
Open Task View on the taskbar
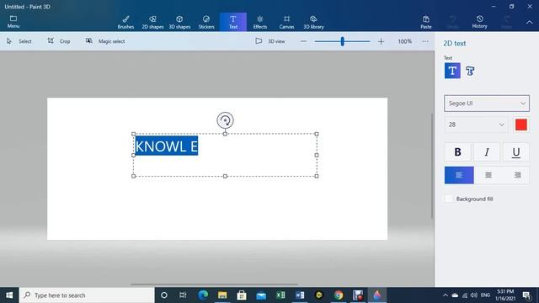(x=183, y=295)
